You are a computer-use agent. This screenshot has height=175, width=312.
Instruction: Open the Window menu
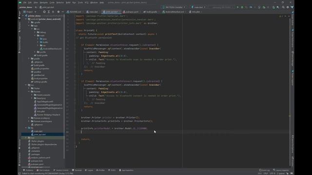pos(94,2)
